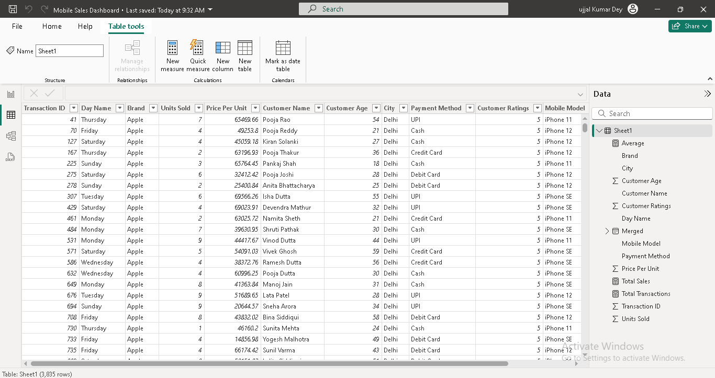Image resolution: width=715 pixels, height=378 pixels.
Task: Click the table Name input field
Action: click(70, 51)
